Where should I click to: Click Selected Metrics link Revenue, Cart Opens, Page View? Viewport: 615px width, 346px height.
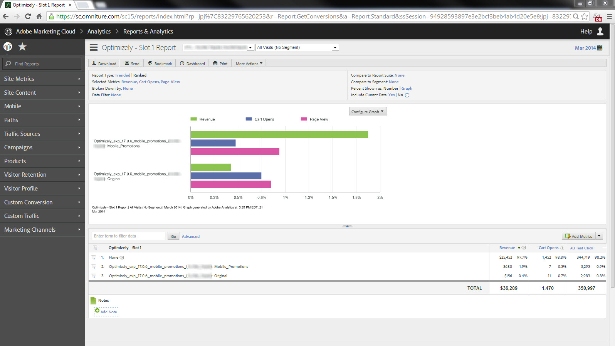click(x=151, y=82)
